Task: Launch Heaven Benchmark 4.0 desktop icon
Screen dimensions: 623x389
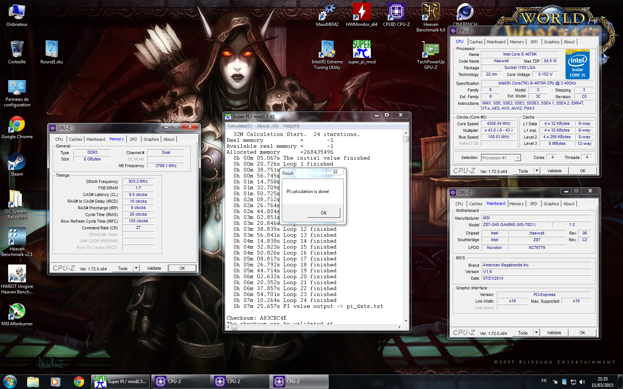Action: [x=431, y=17]
